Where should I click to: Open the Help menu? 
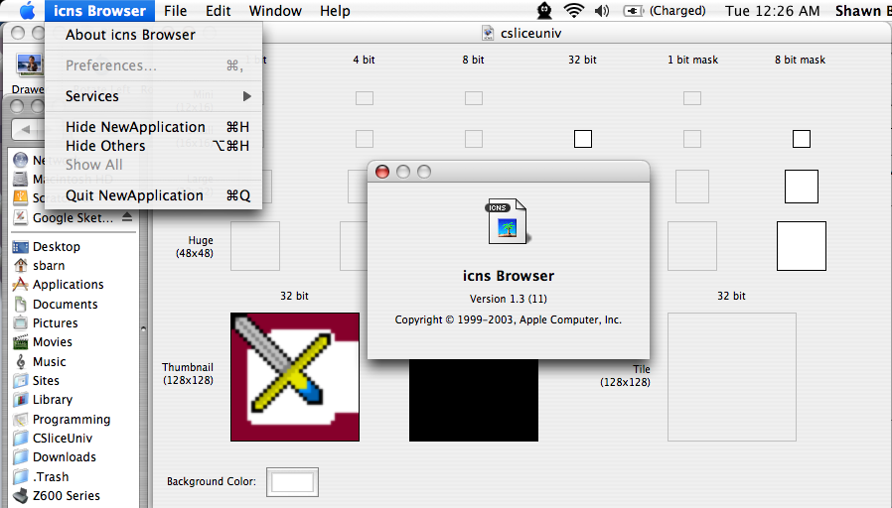click(x=335, y=11)
